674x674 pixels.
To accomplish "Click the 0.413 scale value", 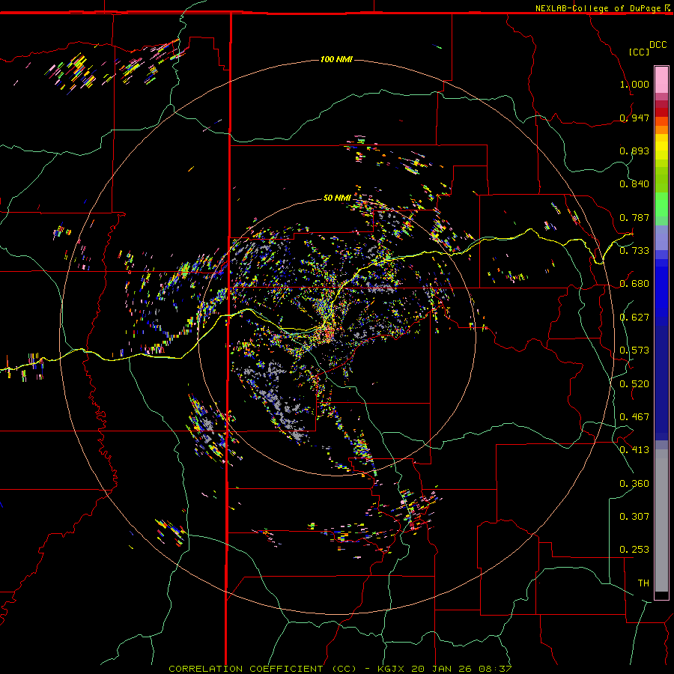I will pos(634,450).
